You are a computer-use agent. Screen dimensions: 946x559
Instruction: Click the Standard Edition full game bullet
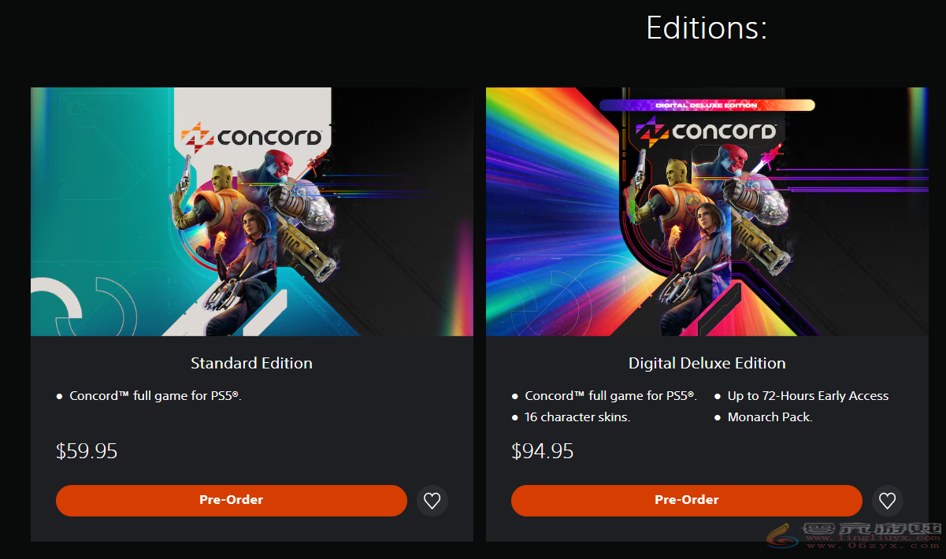155,396
